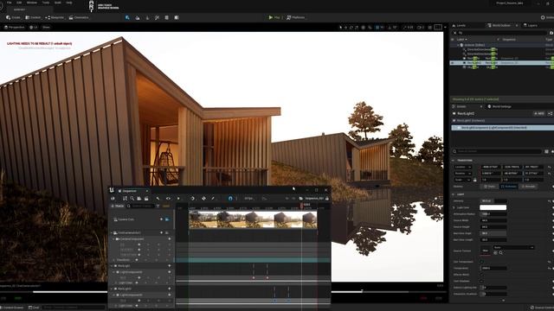554x311 pixels.
Task: Open the Rotation type dropdown
Action: tap(463, 173)
